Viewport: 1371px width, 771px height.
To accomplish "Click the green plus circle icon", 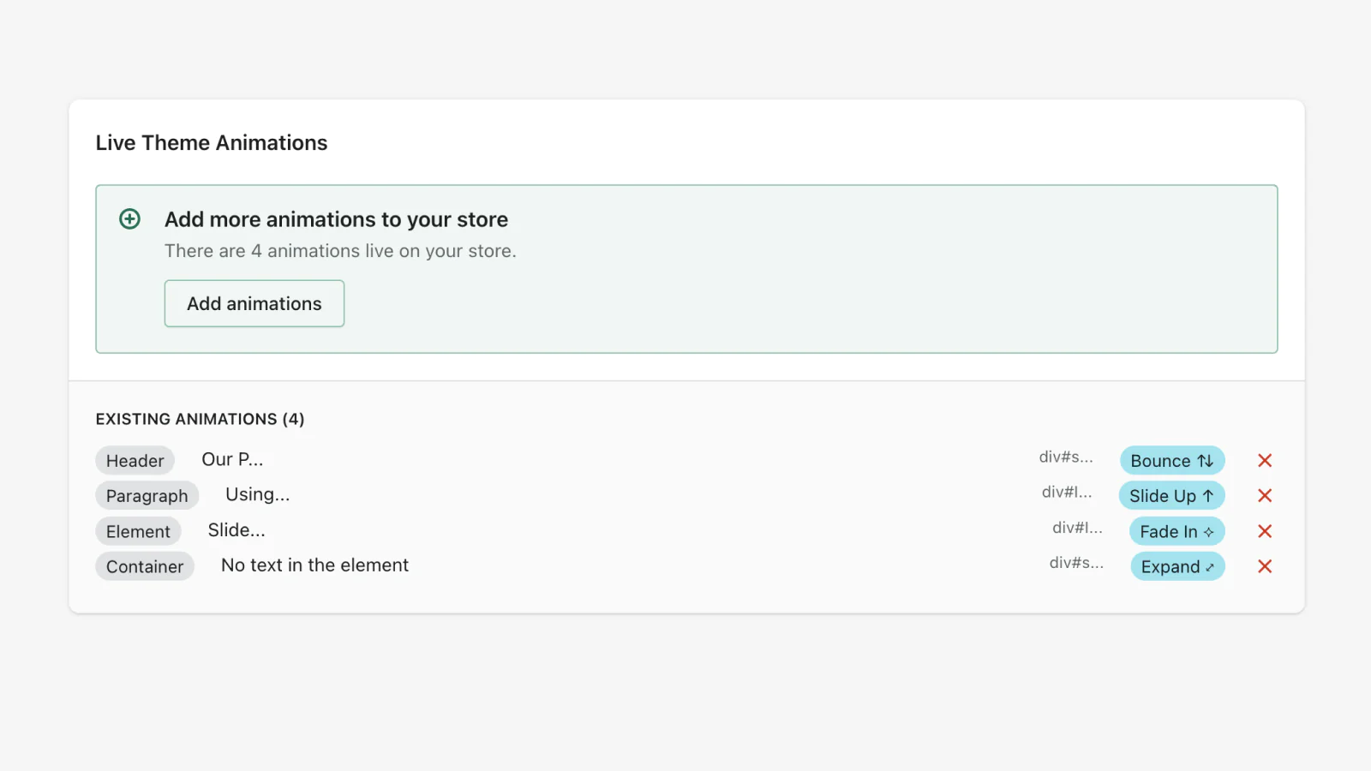I will (x=129, y=219).
